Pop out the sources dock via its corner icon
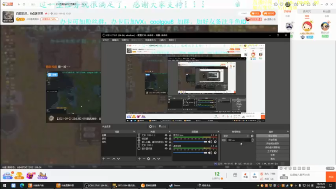 pyautogui.click(x=170, y=131)
